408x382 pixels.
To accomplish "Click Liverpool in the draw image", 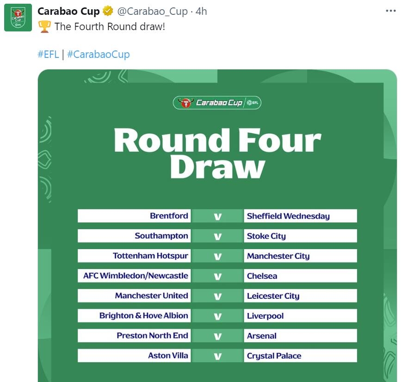I will (x=265, y=316).
